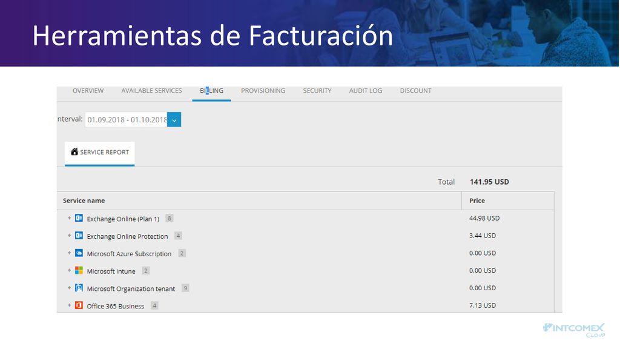
Task: Select the Billing tab
Action: tap(211, 91)
